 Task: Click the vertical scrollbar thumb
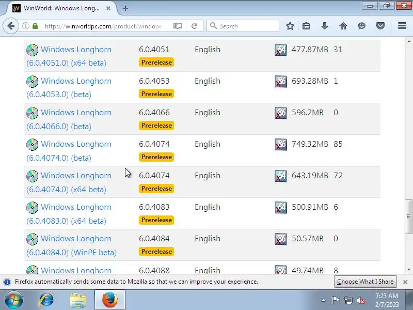408,216
